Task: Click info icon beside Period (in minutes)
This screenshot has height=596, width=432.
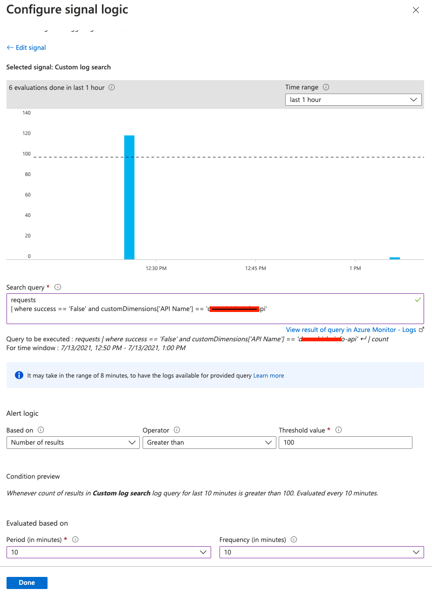Action: pyautogui.click(x=75, y=540)
